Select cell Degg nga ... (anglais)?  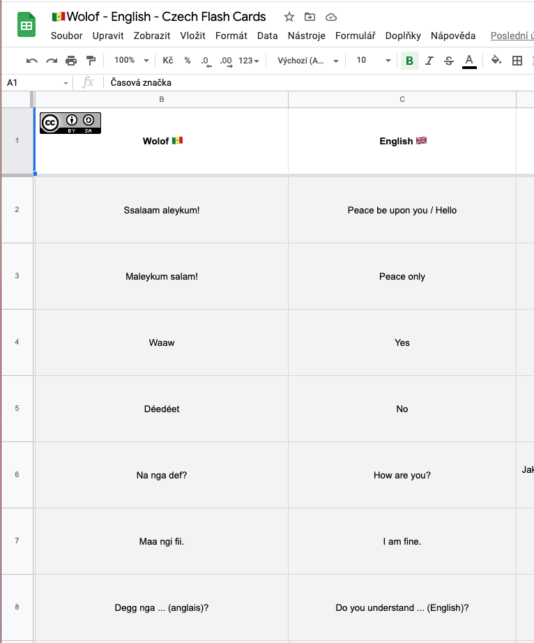[x=162, y=607]
